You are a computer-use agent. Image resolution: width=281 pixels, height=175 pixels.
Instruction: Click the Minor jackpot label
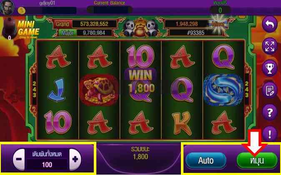coord(218,24)
